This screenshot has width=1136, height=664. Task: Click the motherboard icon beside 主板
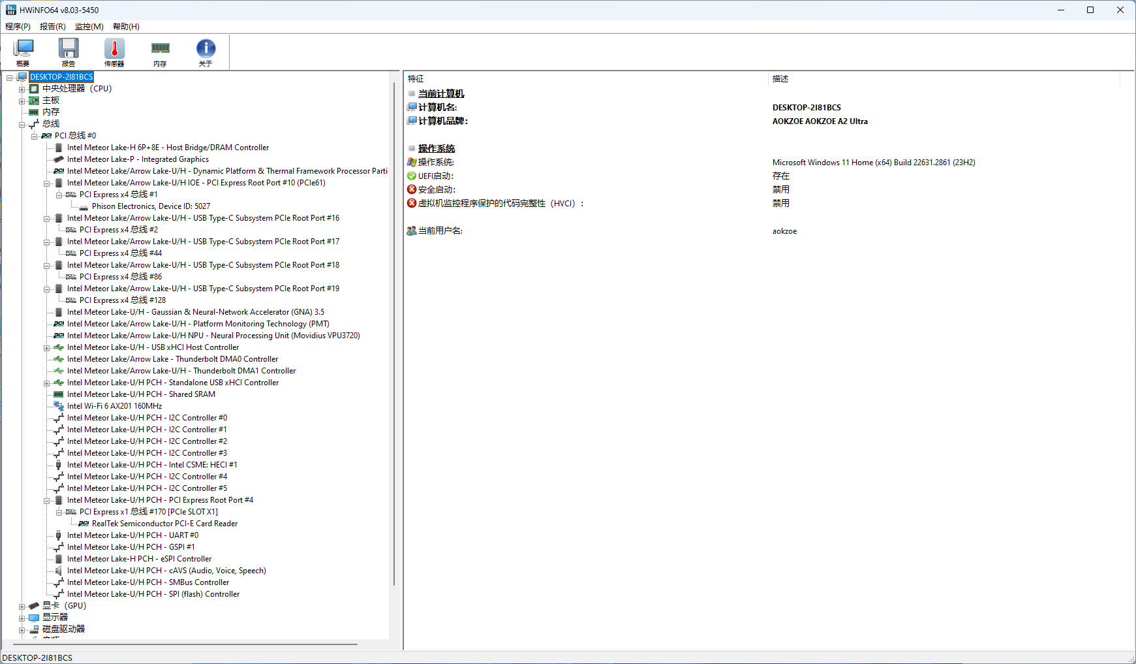34,101
